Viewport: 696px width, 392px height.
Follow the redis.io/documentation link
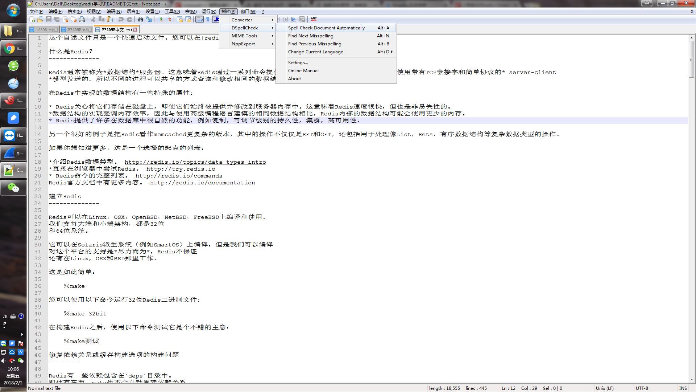[202, 183]
